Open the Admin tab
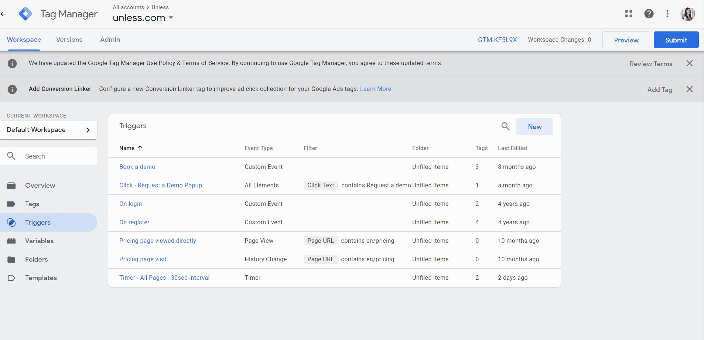The image size is (704, 340). [x=110, y=40]
